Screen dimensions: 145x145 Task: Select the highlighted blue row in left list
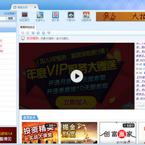(8, 30)
